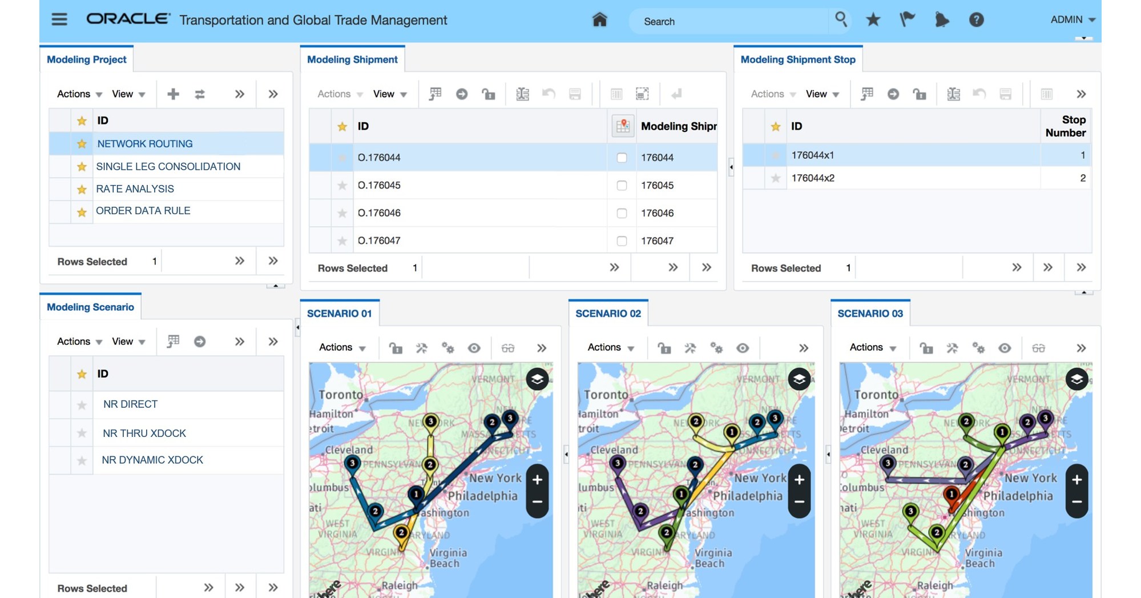Check the checkbox for shipment 176045
The width and height of the screenshot is (1141, 598).
pyautogui.click(x=622, y=185)
